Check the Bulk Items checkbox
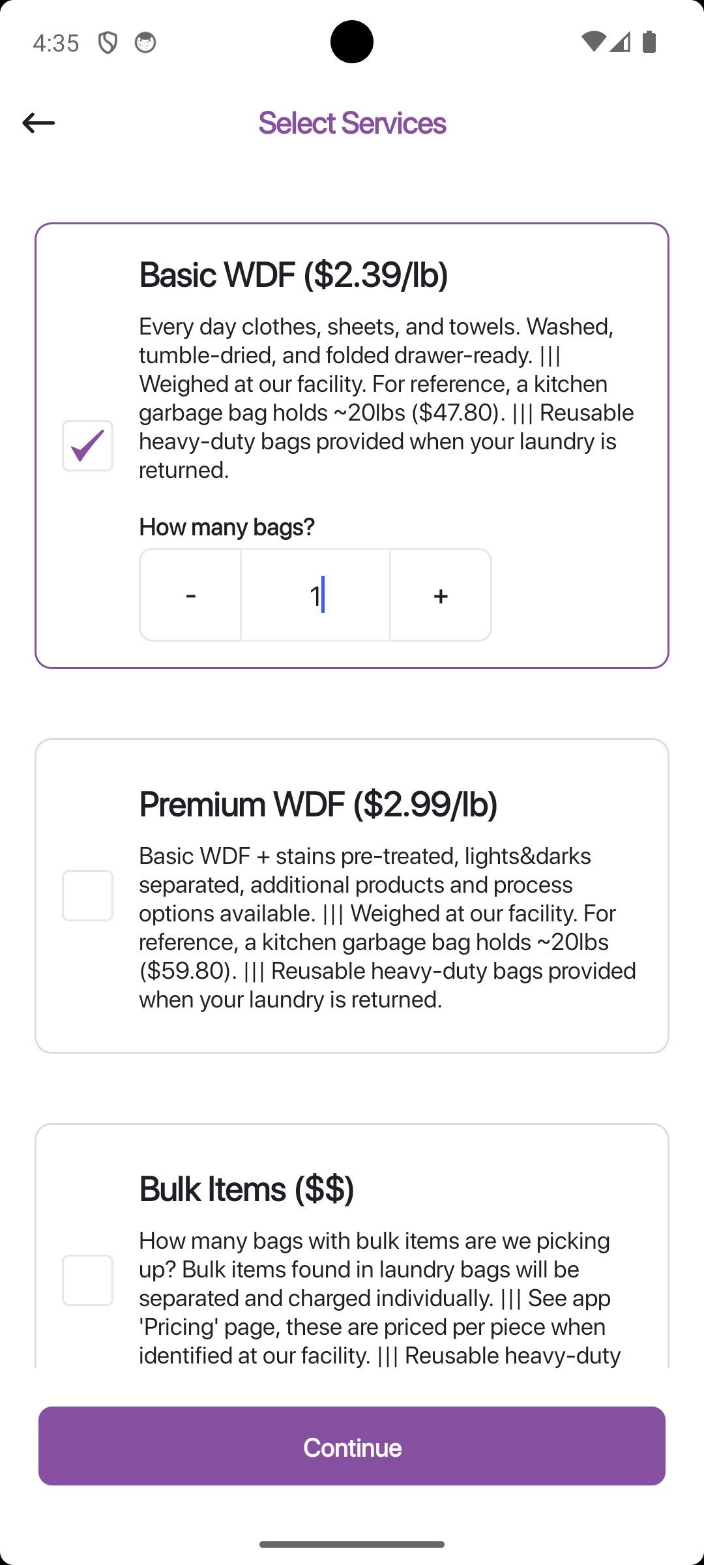Screen dimensions: 704x1565 point(87,1280)
